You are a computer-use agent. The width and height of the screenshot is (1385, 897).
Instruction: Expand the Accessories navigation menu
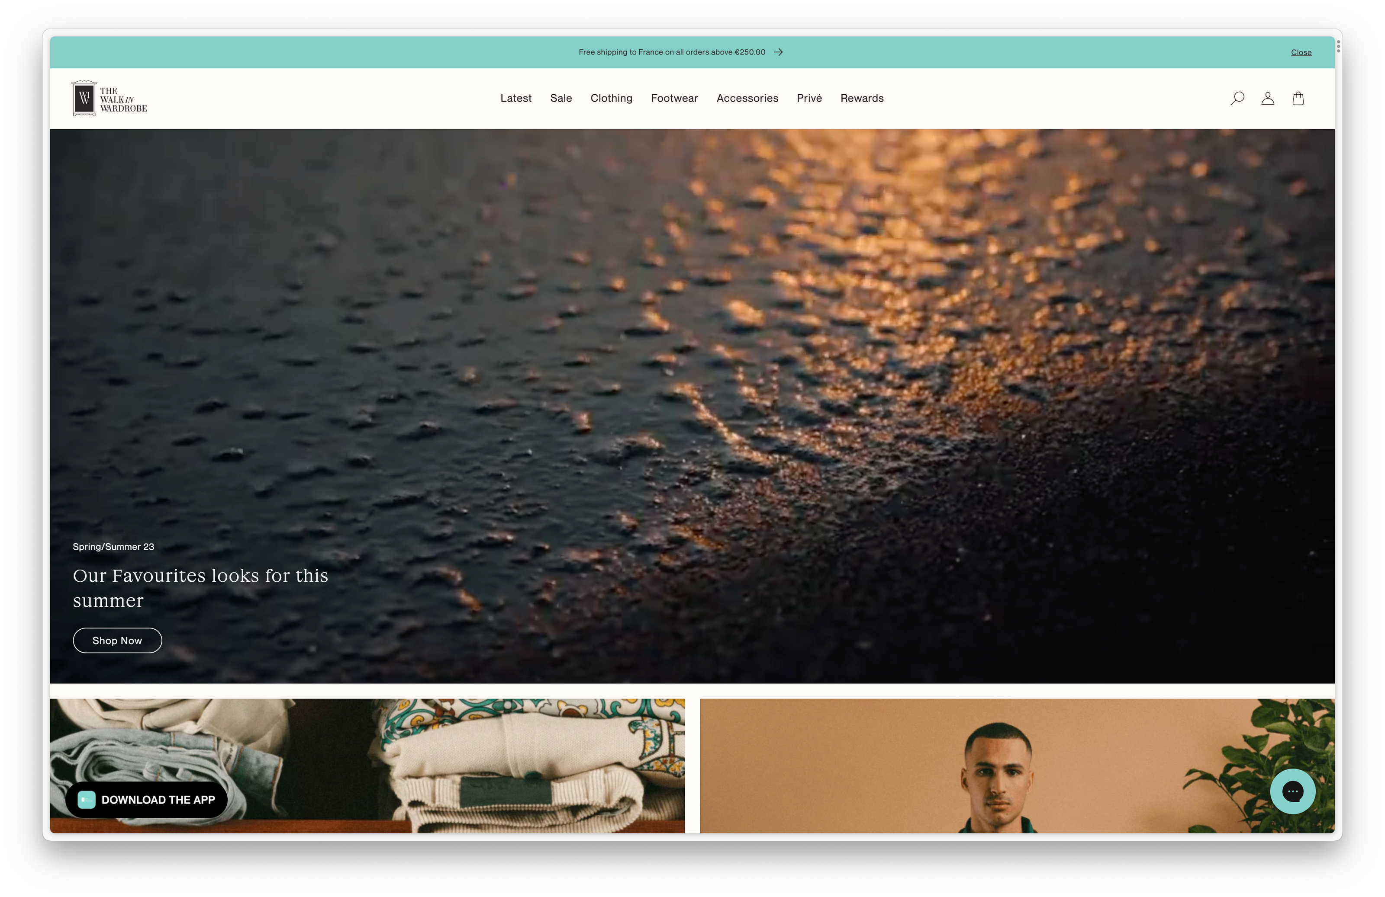pyautogui.click(x=747, y=98)
